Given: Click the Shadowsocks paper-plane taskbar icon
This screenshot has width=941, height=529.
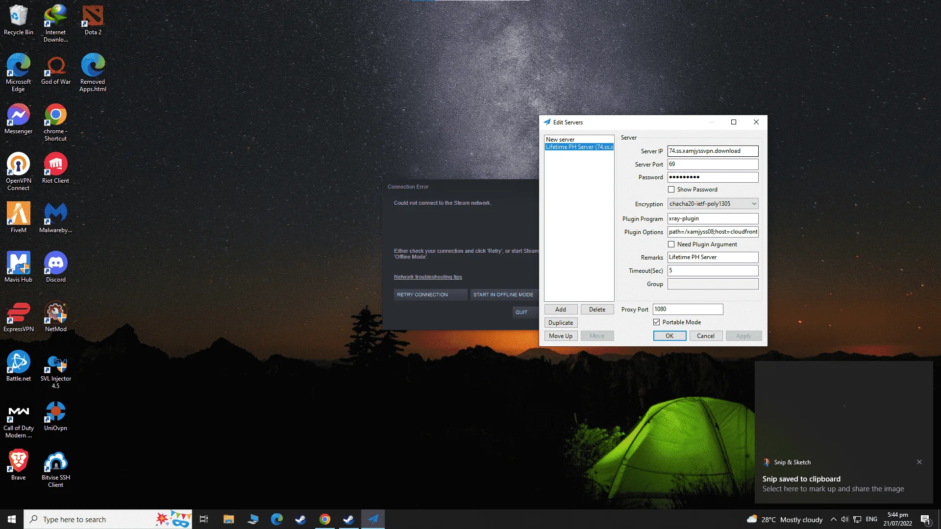Looking at the screenshot, I should (x=373, y=519).
